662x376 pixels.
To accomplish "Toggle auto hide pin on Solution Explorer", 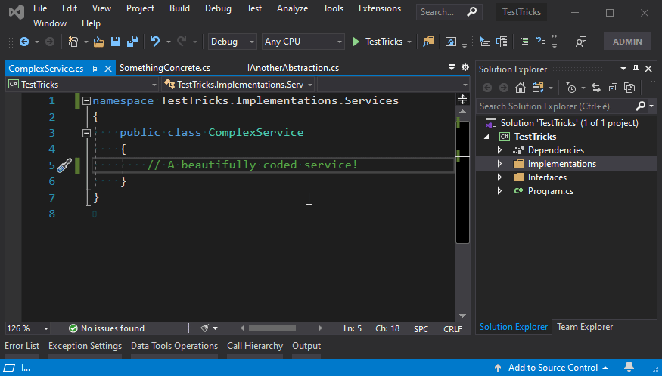I will [x=636, y=69].
